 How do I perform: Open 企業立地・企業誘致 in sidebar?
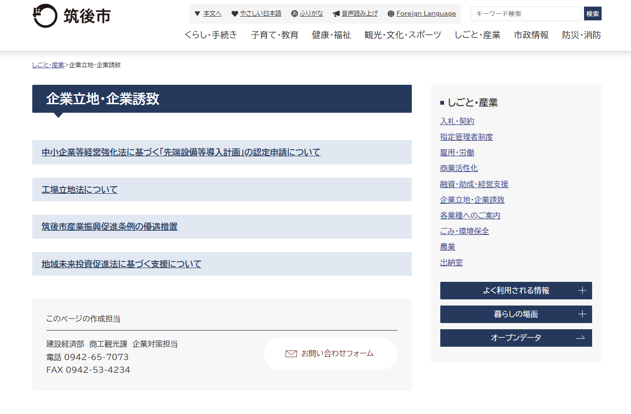(x=472, y=200)
